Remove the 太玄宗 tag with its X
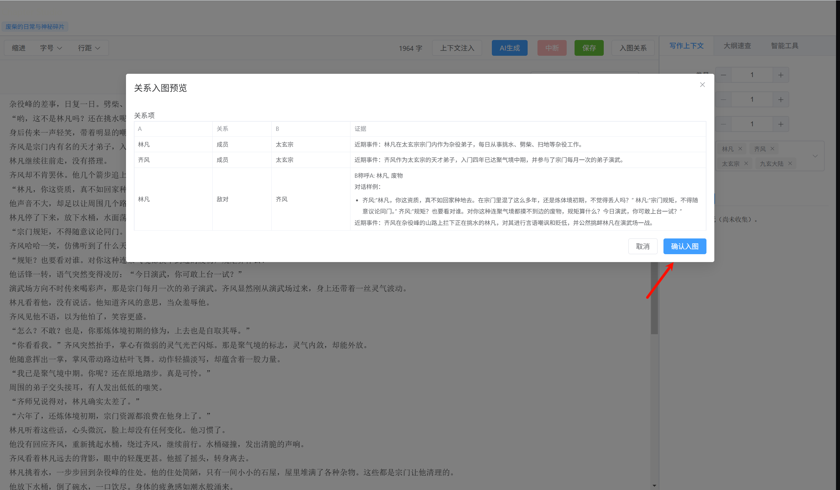The height and width of the screenshot is (490, 840). pos(746,163)
